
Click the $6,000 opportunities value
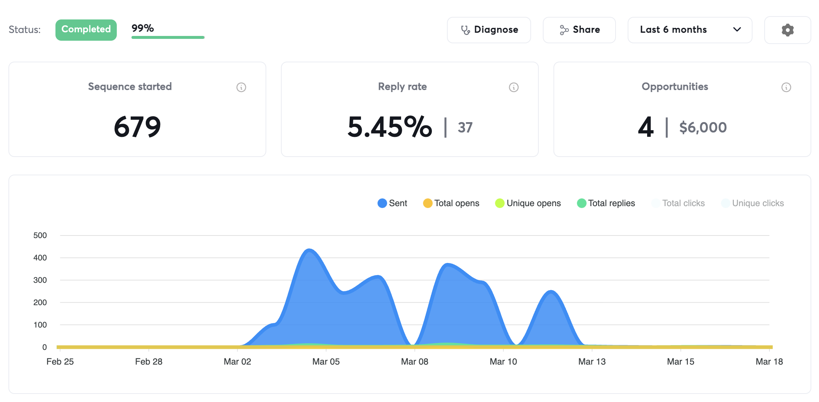pyautogui.click(x=703, y=128)
